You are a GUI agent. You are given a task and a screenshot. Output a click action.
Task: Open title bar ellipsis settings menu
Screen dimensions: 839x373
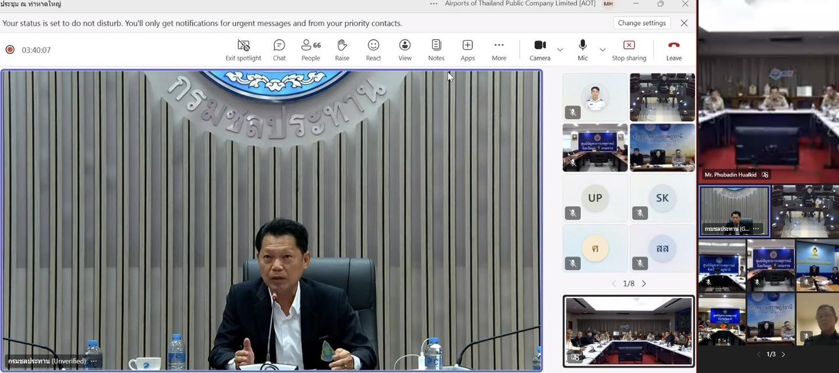pos(433,4)
